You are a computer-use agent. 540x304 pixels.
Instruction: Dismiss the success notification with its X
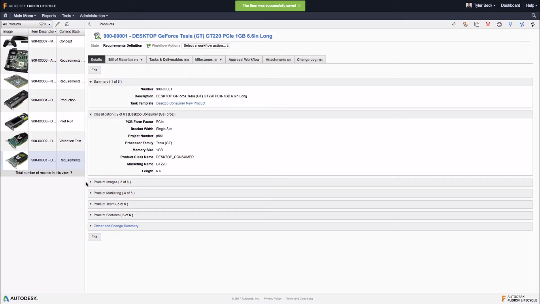click(x=299, y=6)
